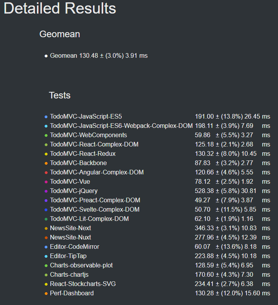Open the TodoMVC-Angular-Complex-DOM result
Image resolution: width=278 pixels, height=305 pixels.
[x=97, y=172]
